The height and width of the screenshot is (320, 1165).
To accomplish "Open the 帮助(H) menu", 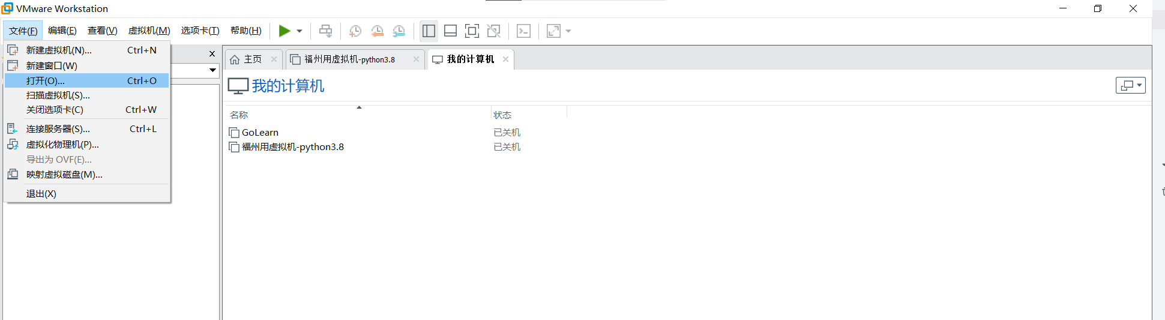I will coord(246,31).
